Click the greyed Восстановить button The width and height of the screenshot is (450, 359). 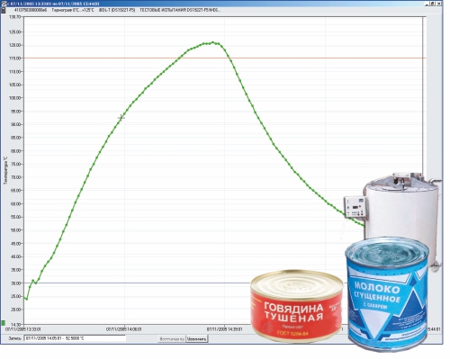tap(172, 339)
